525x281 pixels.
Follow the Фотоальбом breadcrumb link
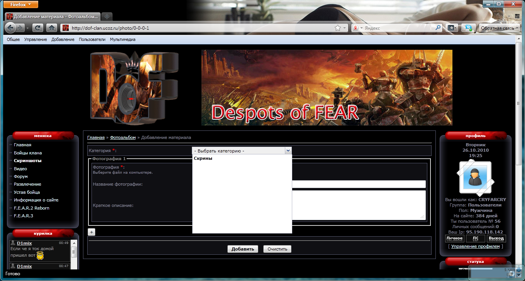(x=123, y=137)
